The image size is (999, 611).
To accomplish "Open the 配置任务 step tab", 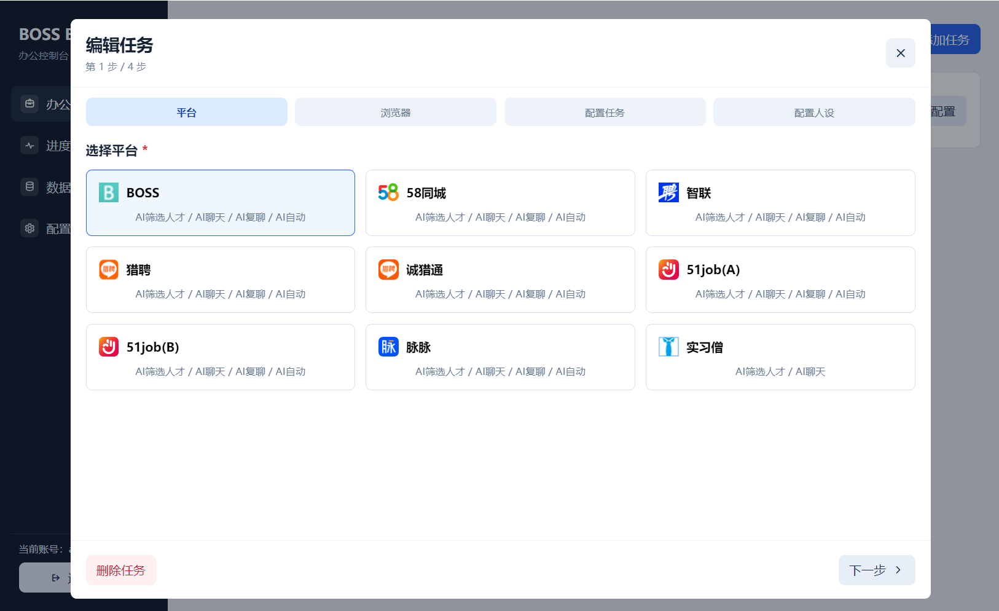I will pyautogui.click(x=605, y=112).
